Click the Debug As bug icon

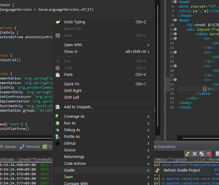(58, 130)
